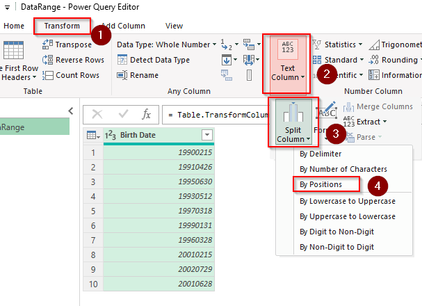422x306 pixels.
Task: Click the fx function icon
Action: [146, 114]
